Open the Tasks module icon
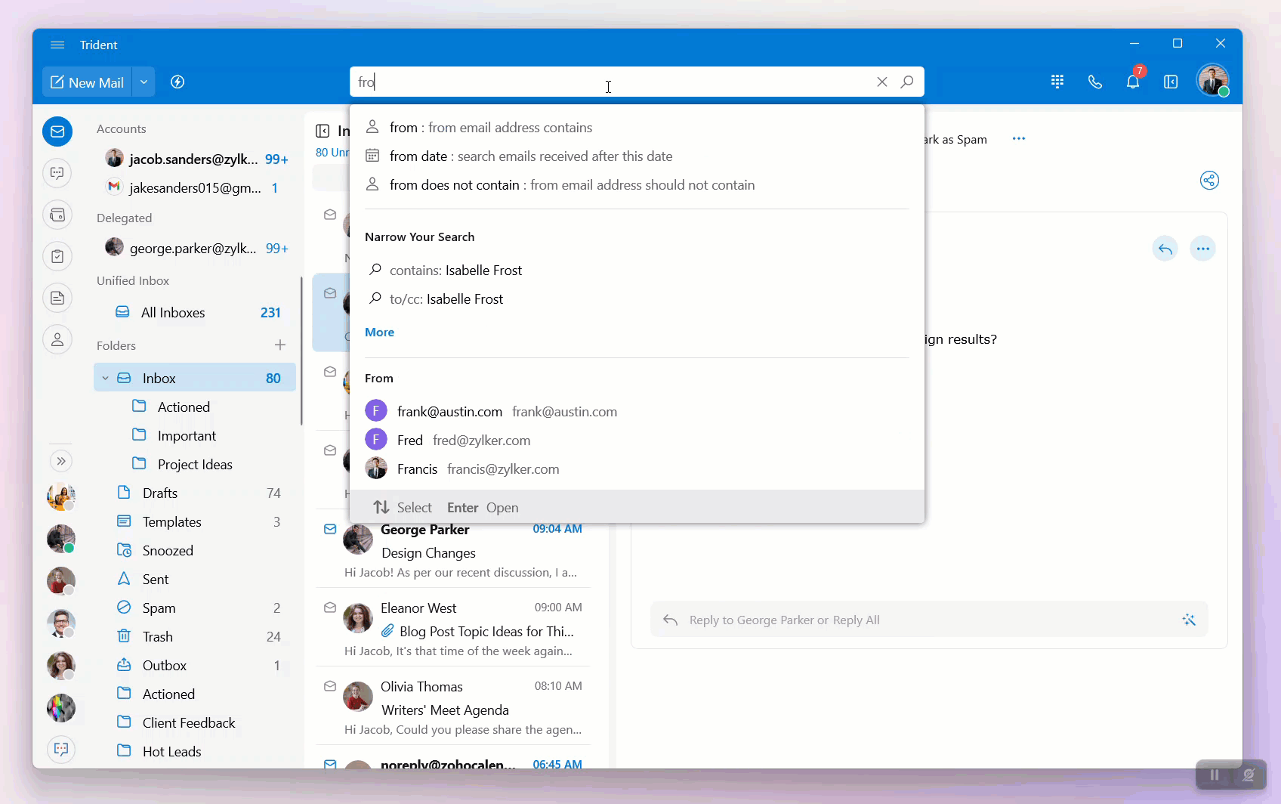This screenshot has height=804, width=1281. (57, 256)
